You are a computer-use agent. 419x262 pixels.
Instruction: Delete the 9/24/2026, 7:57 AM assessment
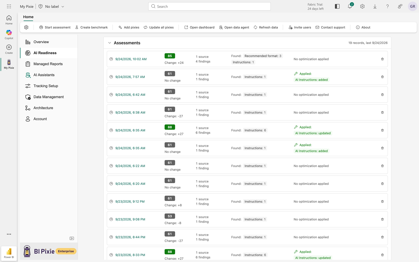click(382, 77)
